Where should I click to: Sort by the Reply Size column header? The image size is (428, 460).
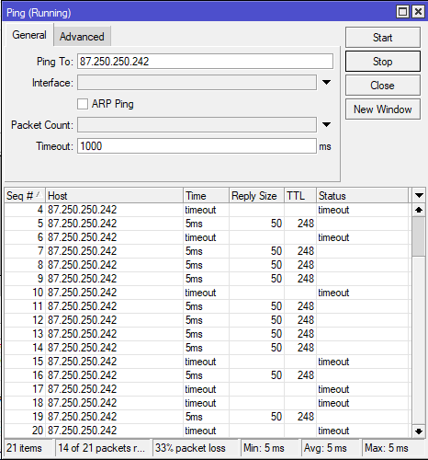coord(256,196)
